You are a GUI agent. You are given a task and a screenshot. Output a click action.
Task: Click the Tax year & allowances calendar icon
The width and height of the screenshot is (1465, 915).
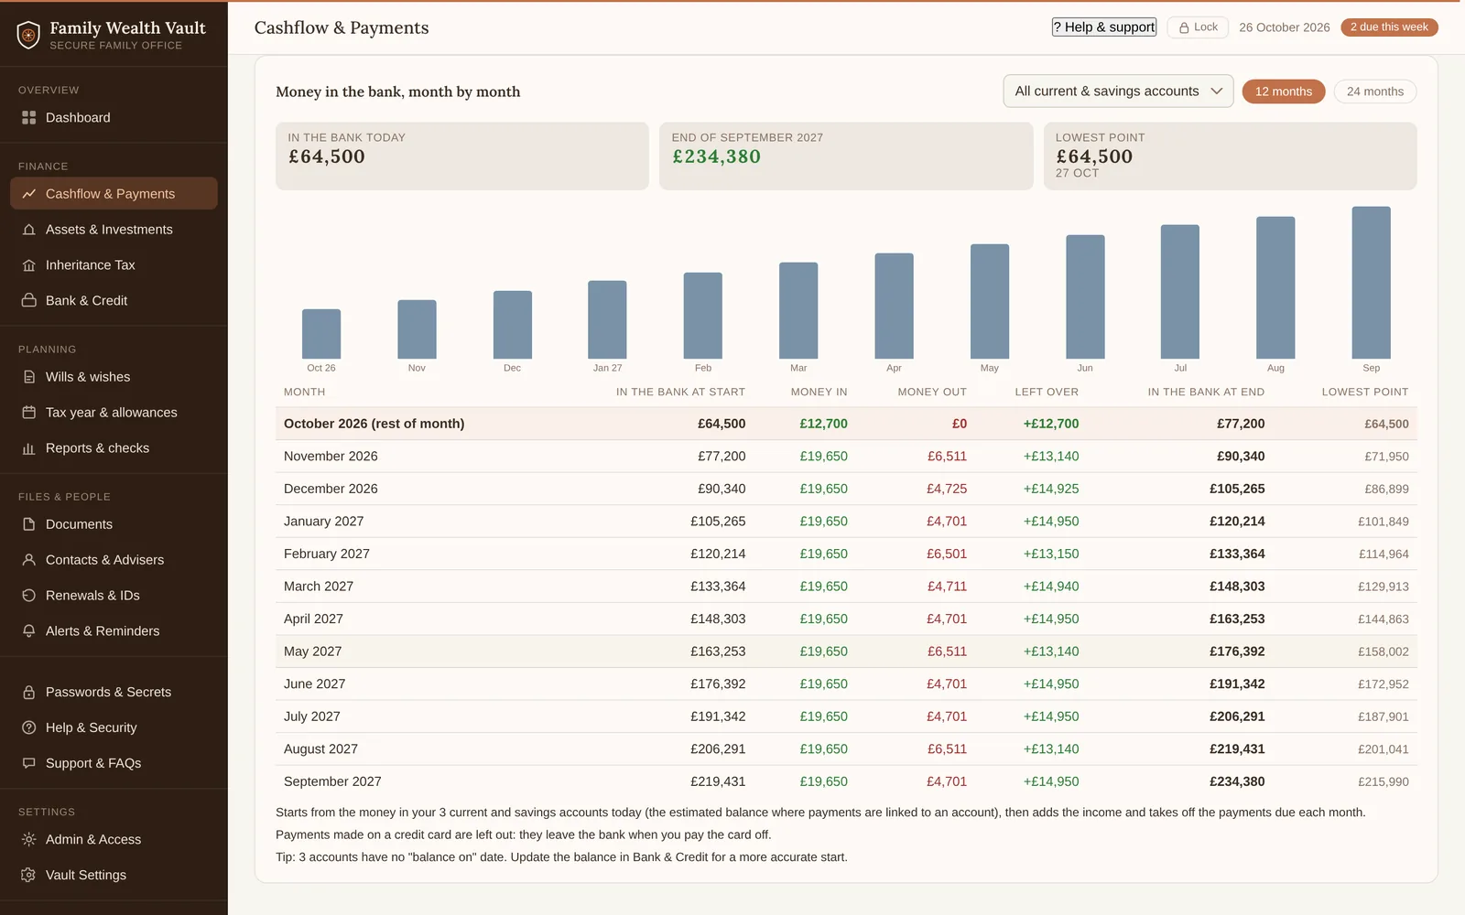pos(29,413)
